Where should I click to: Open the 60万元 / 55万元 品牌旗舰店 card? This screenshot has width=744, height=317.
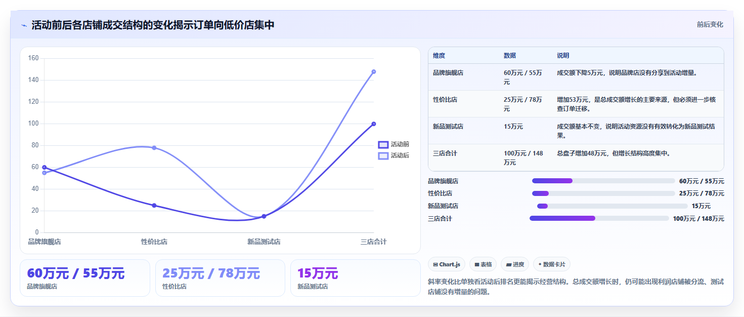(85, 278)
